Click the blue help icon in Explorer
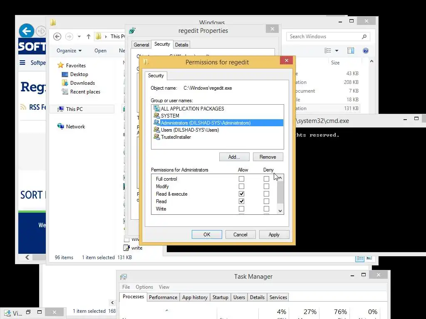This screenshot has width=426, height=319. pyautogui.click(x=365, y=50)
